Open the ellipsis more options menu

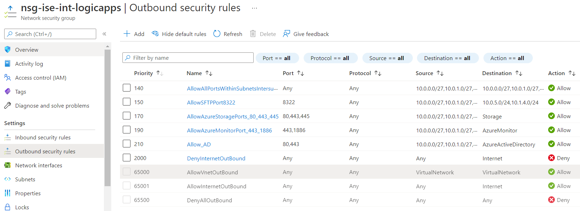coord(254,8)
